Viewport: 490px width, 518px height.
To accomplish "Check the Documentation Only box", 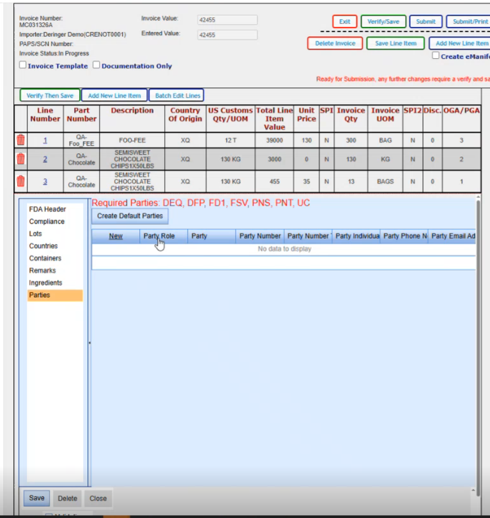I will [x=96, y=65].
